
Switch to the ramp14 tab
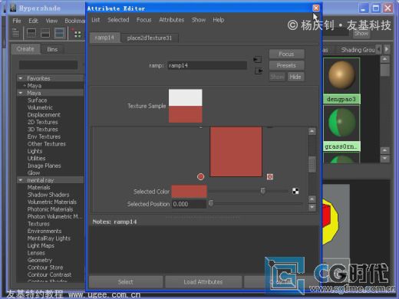tap(104, 38)
